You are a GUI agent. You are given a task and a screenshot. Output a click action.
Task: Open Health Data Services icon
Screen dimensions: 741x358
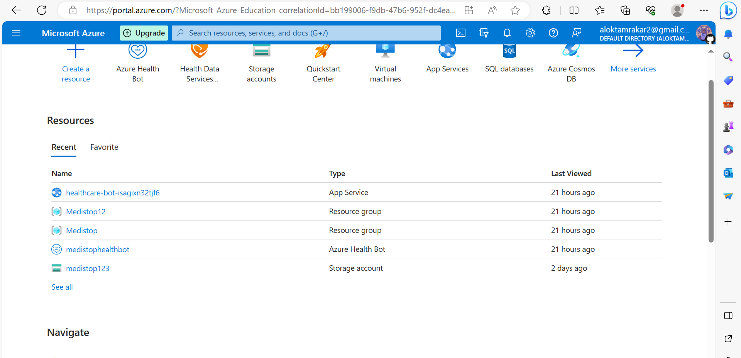point(200,51)
